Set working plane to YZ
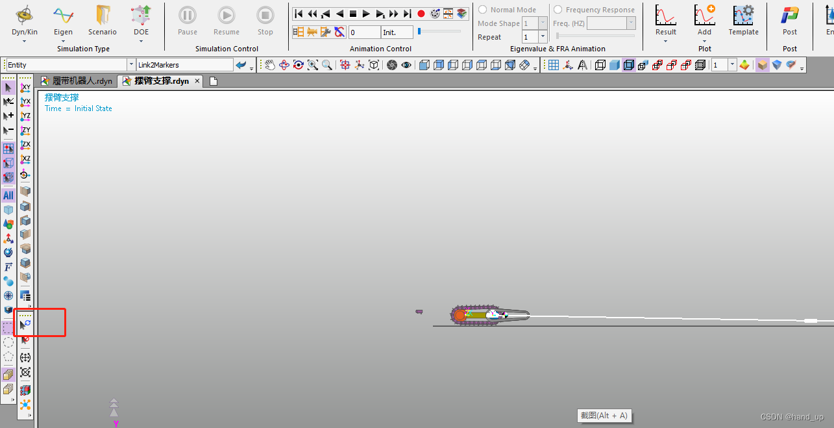Viewport: 834px width, 428px height. 25,116
